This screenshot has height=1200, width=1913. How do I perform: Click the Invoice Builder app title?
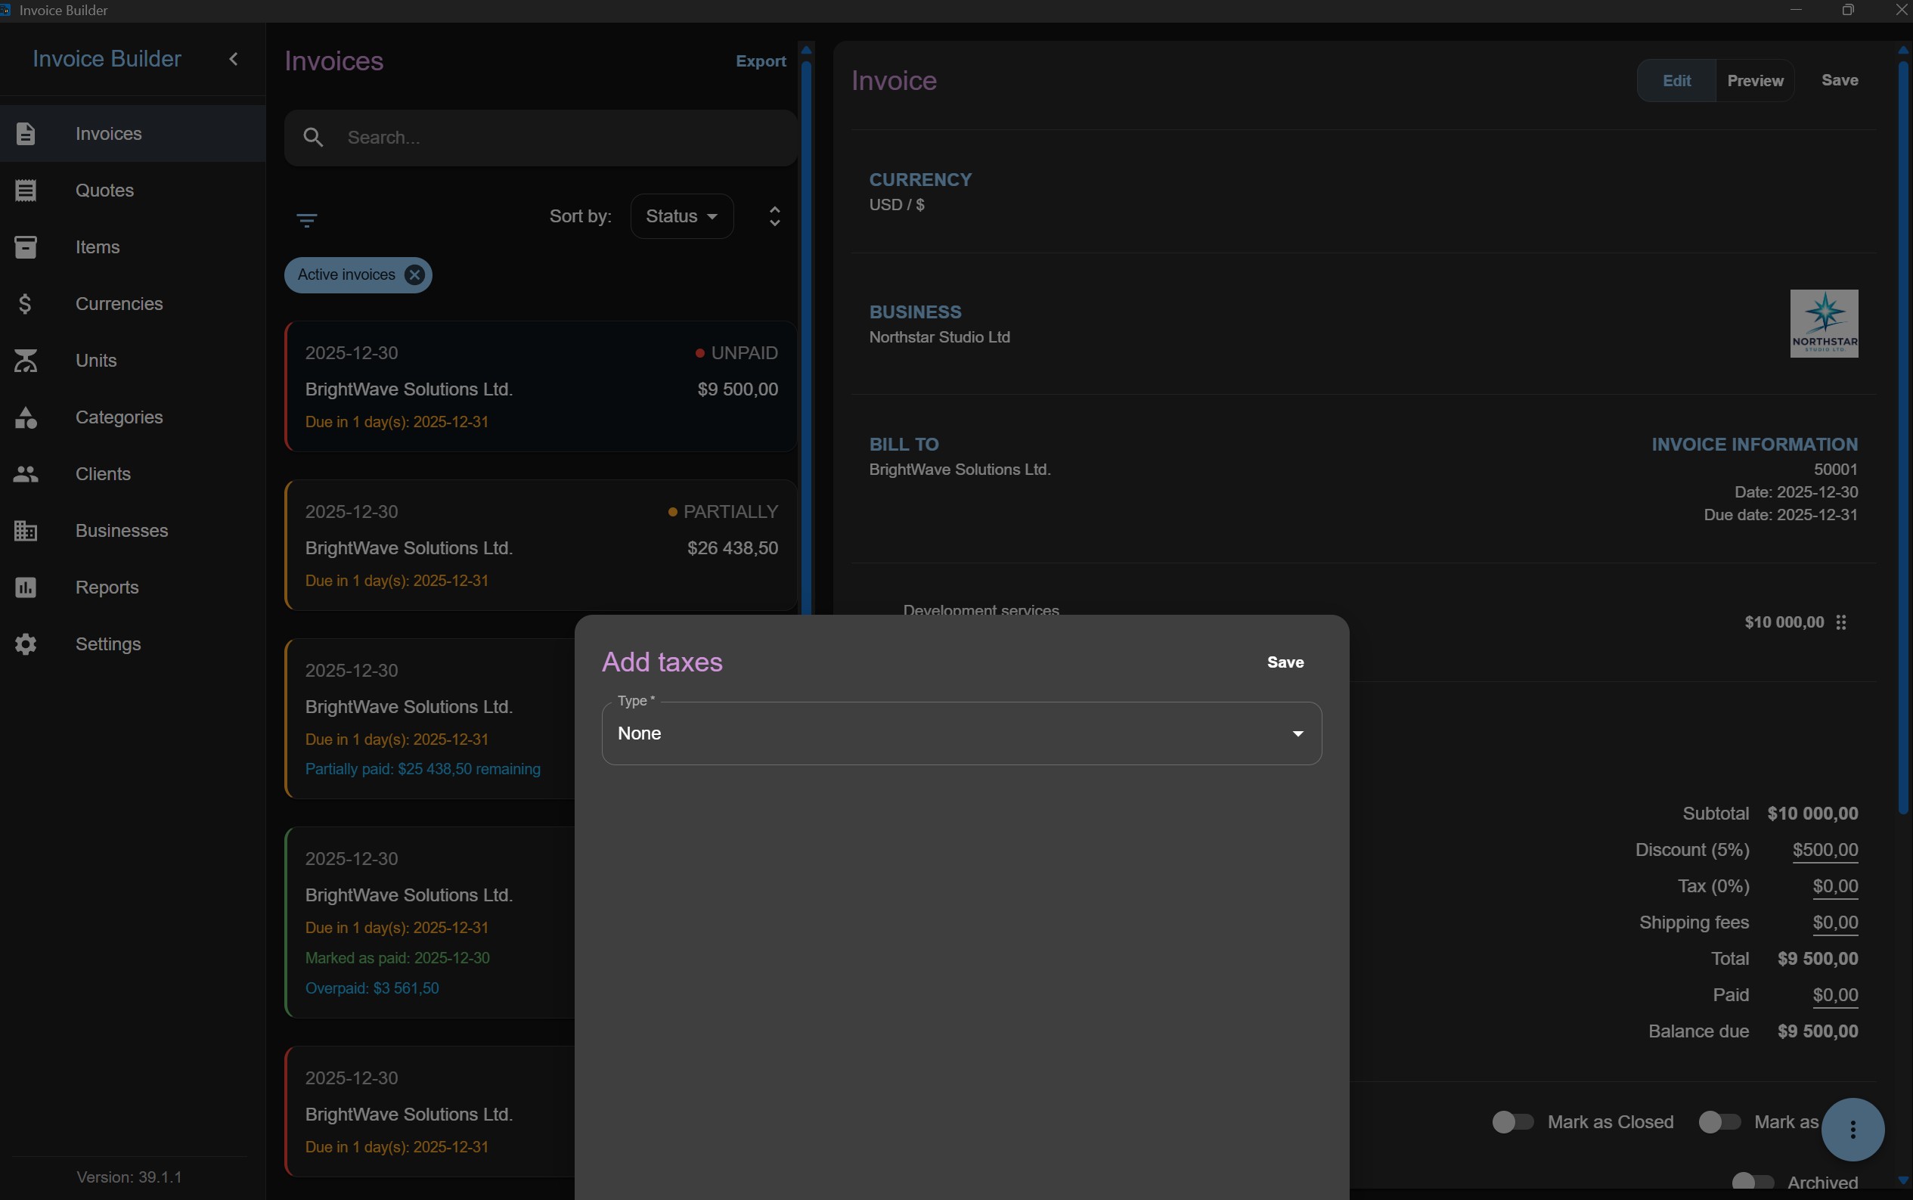pos(107,59)
